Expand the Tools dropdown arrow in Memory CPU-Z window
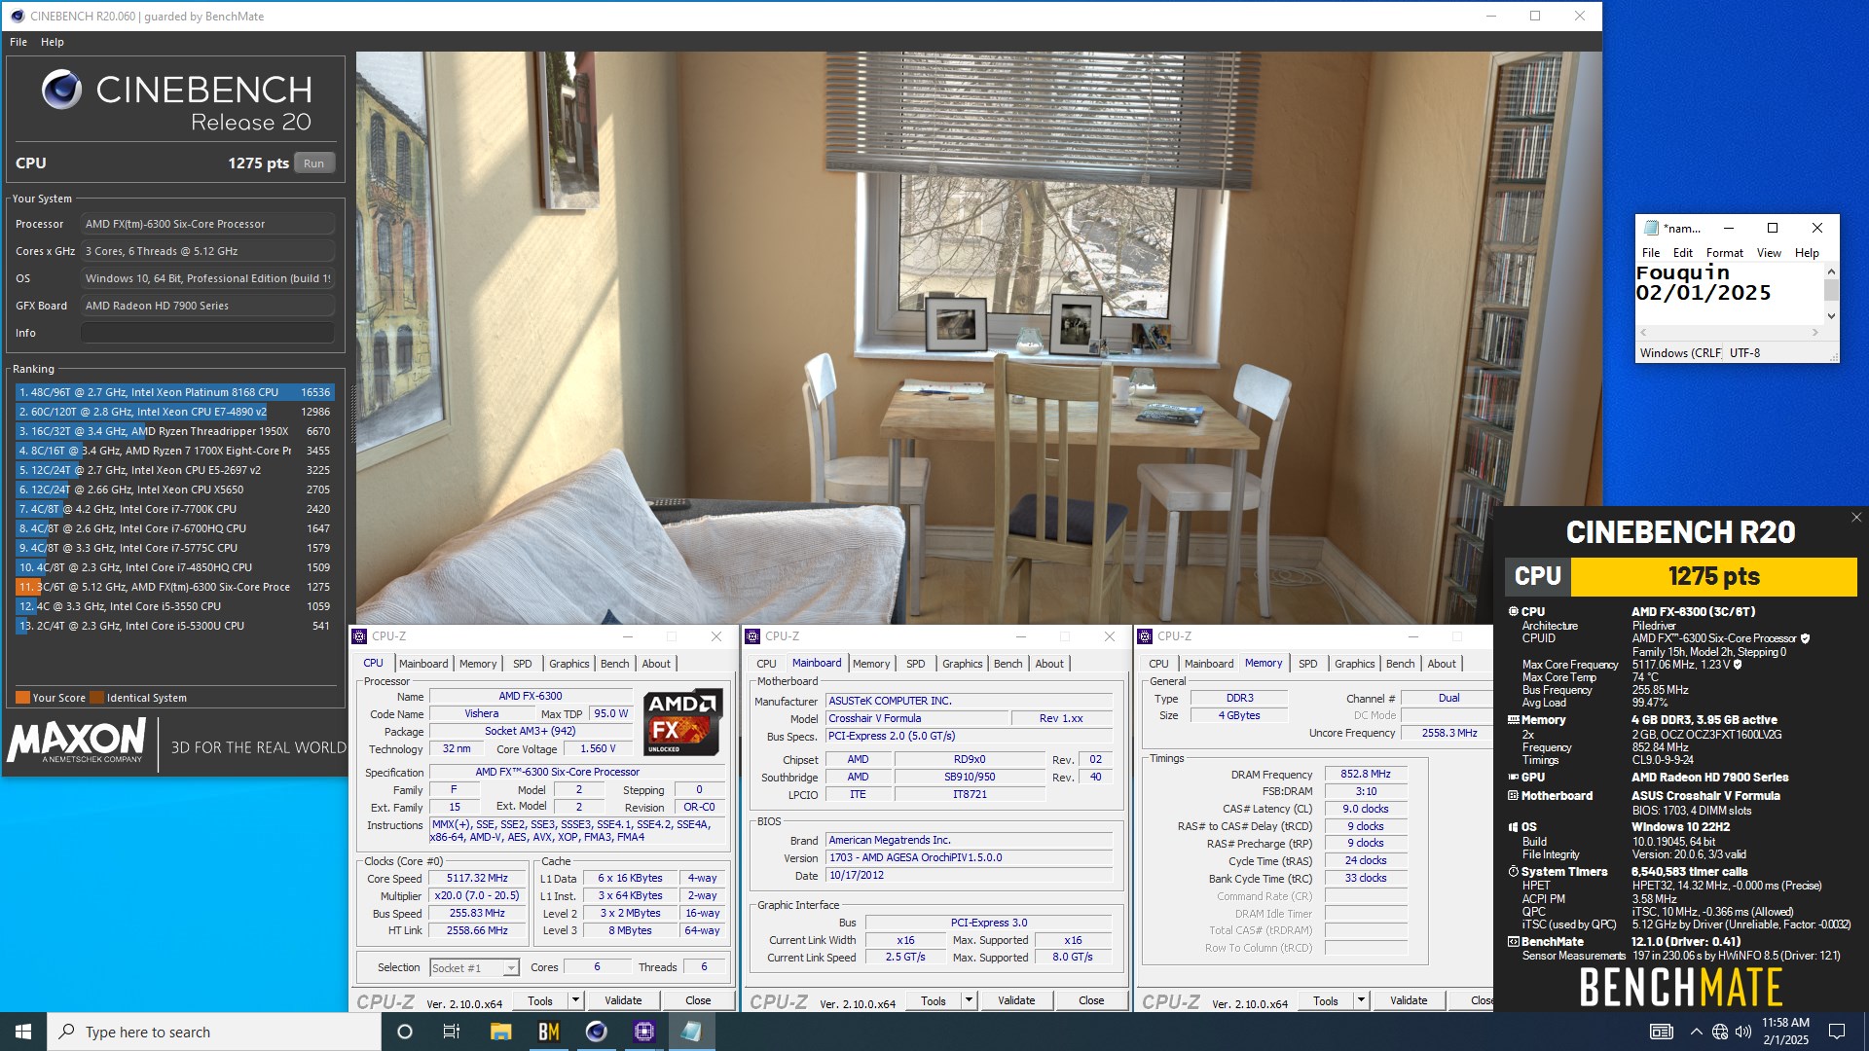Viewport: 1869px width, 1051px height. (x=1361, y=1000)
